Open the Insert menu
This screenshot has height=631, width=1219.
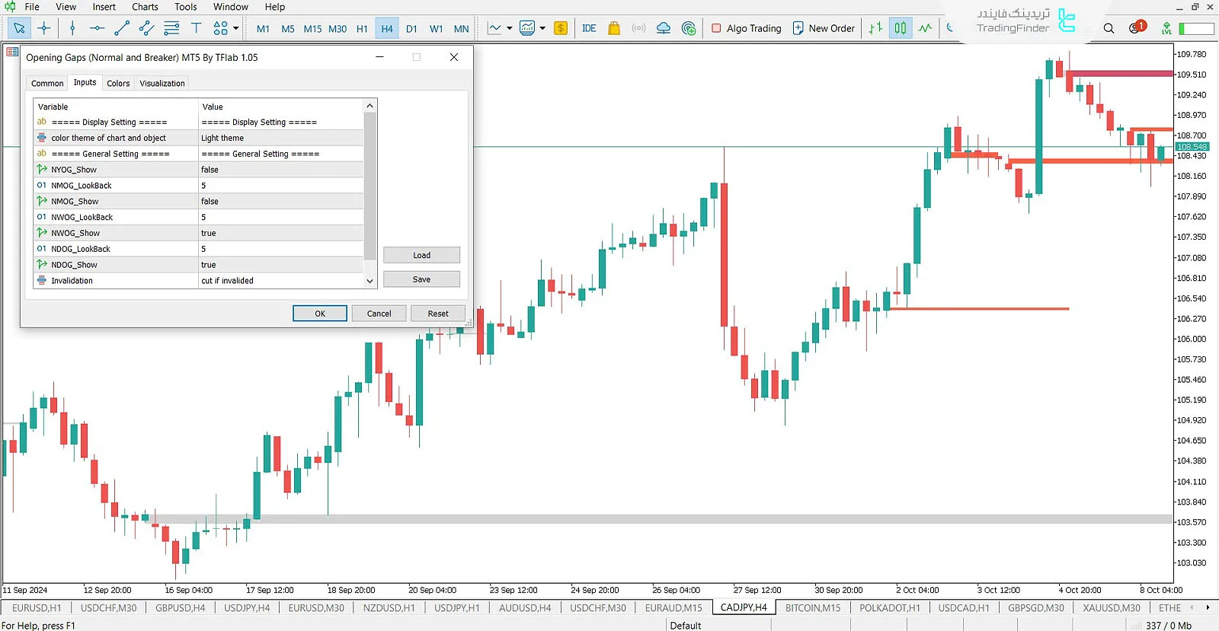pos(104,7)
